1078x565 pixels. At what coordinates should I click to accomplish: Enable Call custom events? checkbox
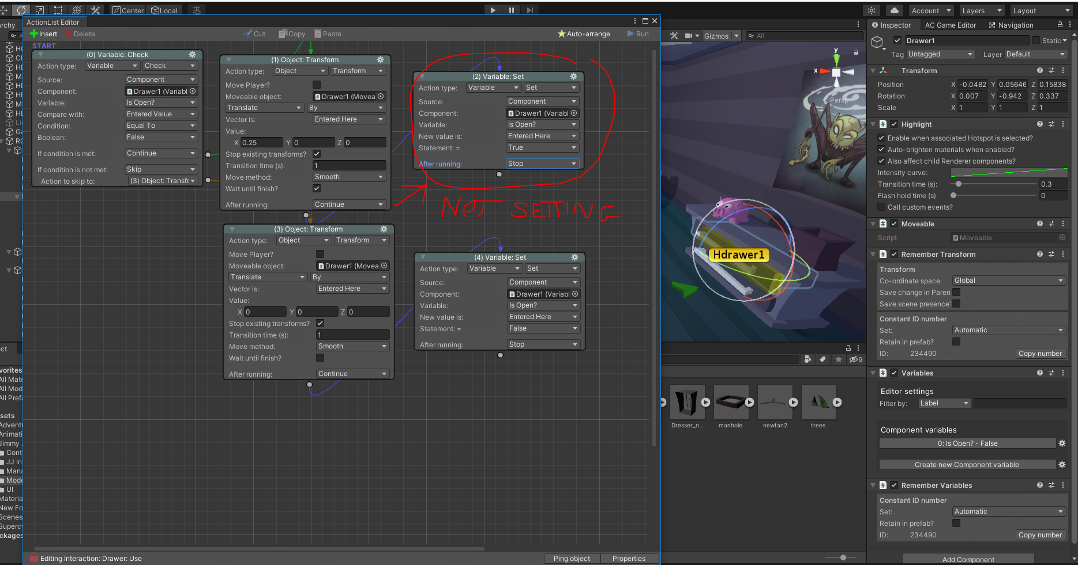(881, 207)
